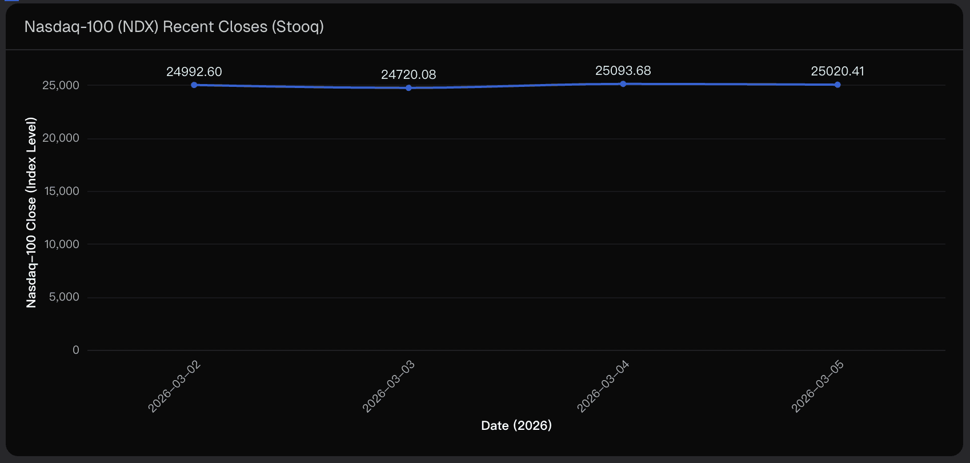Image resolution: width=970 pixels, height=463 pixels.
Task: Click the data point labeled 24720.08
Action: [408, 88]
